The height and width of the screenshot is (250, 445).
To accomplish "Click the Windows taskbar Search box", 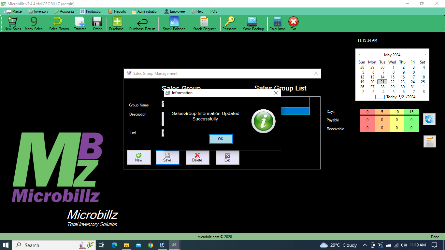I will click(46, 245).
